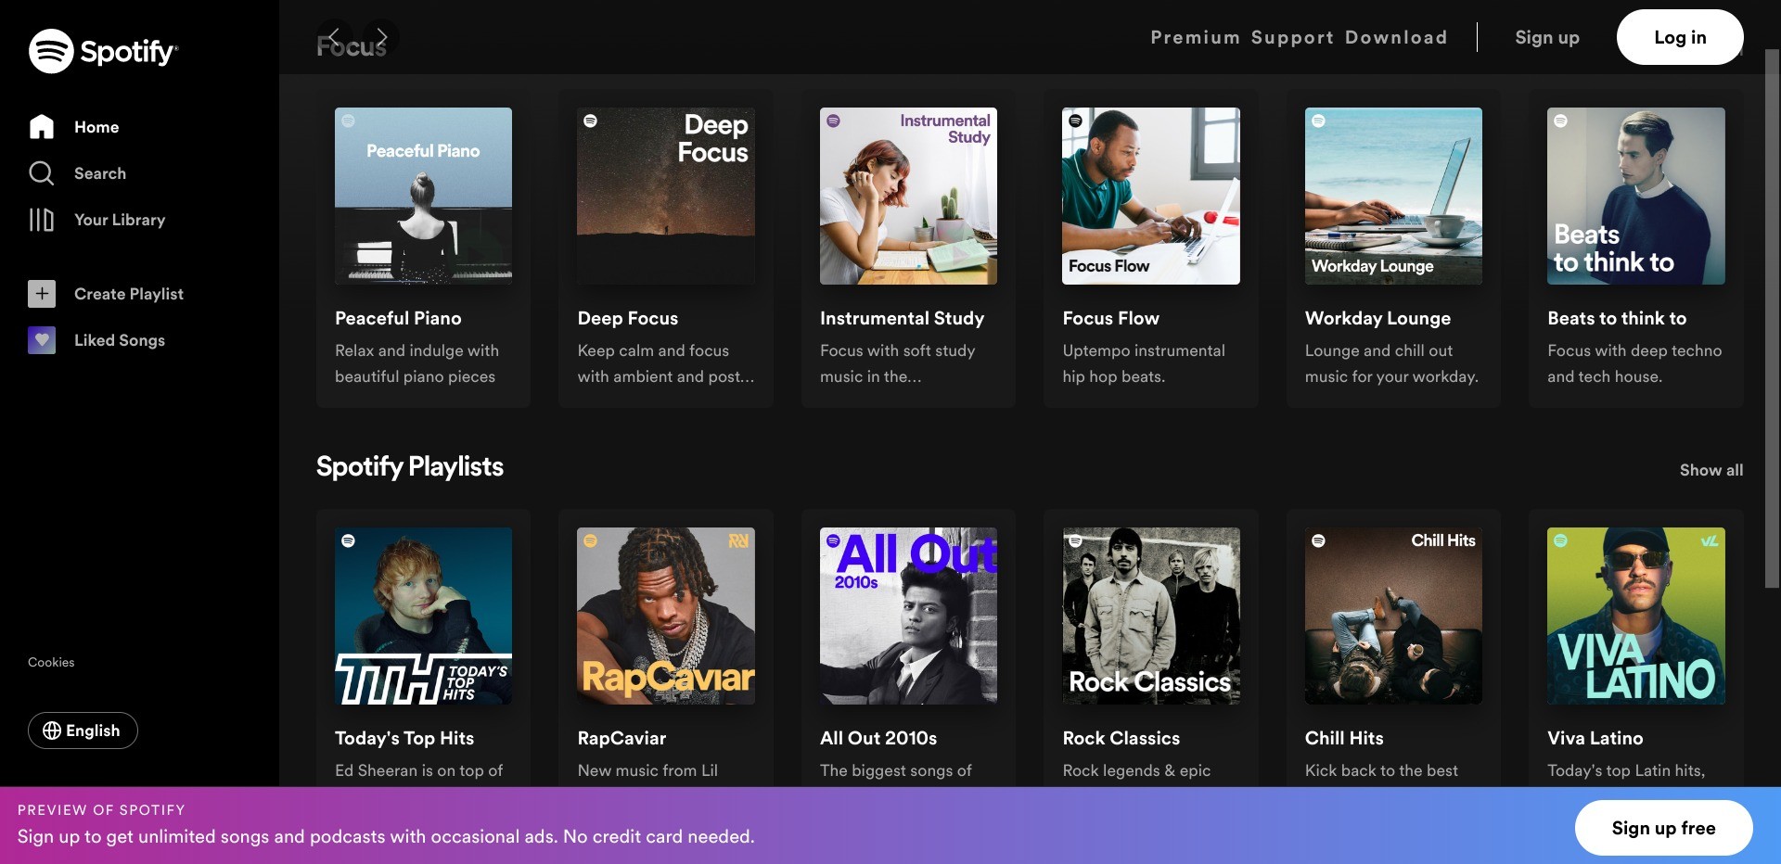Click the page vertical scrollbar thumb
The height and width of the screenshot is (864, 1781).
[x=1772, y=318]
